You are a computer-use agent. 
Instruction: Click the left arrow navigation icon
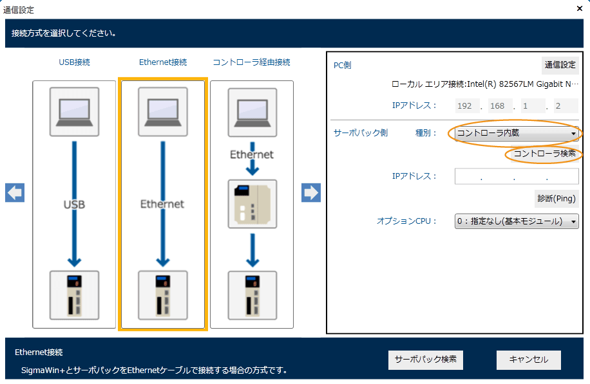point(15,193)
